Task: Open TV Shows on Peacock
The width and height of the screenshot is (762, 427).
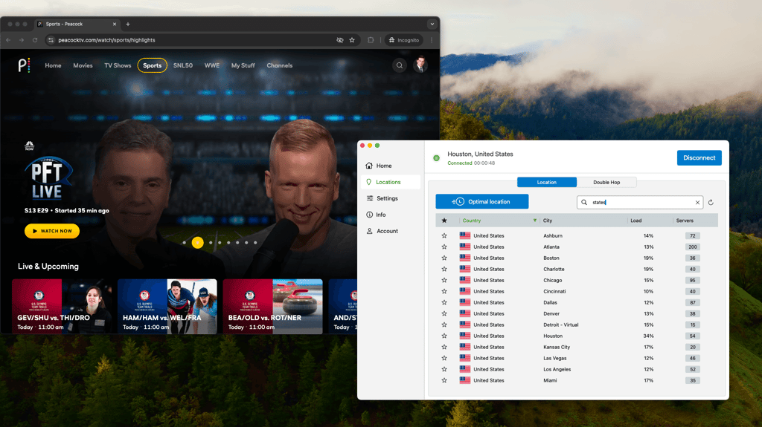Action: pos(118,65)
